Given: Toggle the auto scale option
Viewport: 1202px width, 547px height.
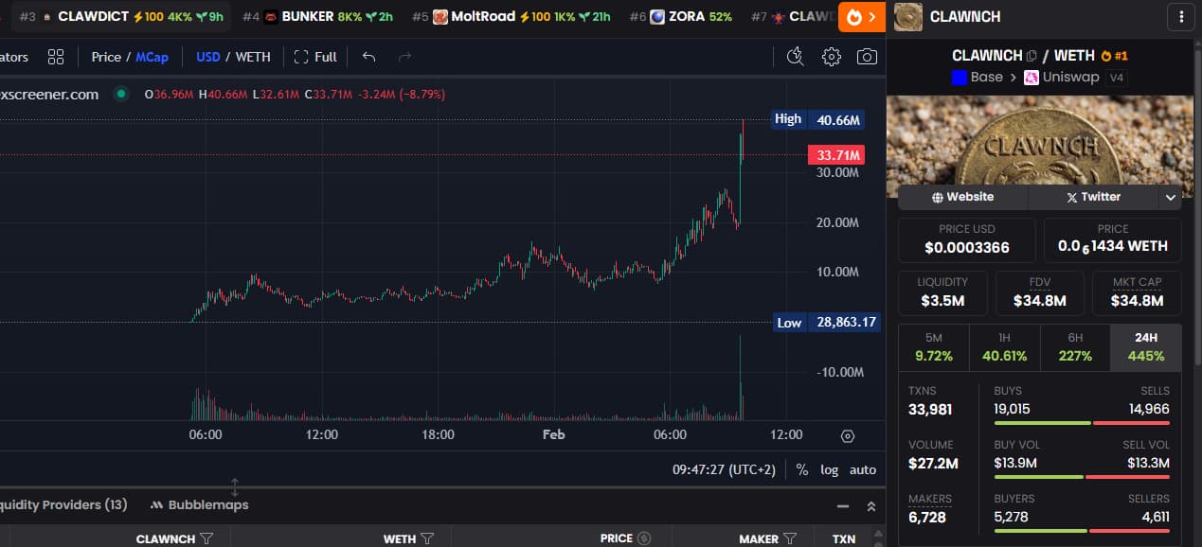Looking at the screenshot, I should click(862, 469).
